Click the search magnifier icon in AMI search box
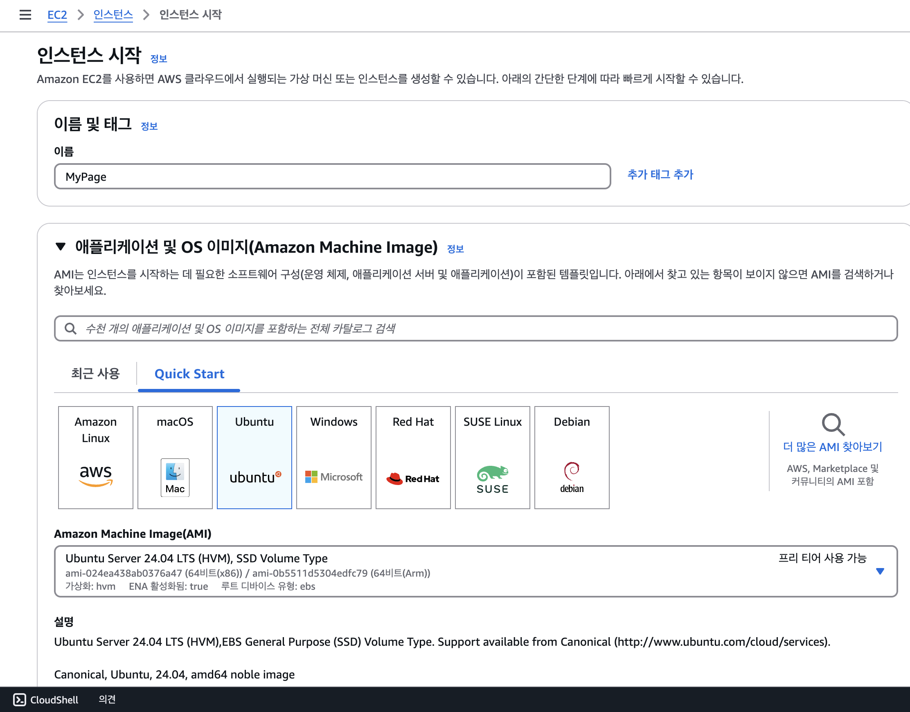Image resolution: width=910 pixels, height=712 pixels. 71,328
